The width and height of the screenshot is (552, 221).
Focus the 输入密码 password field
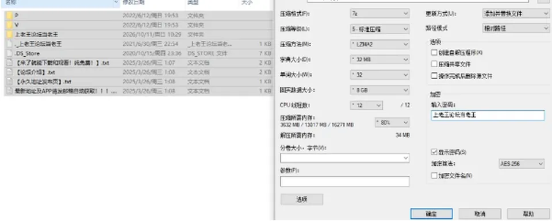tap(488, 115)
